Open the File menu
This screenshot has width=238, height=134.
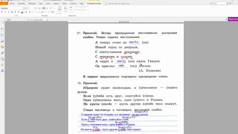(4, 3)
